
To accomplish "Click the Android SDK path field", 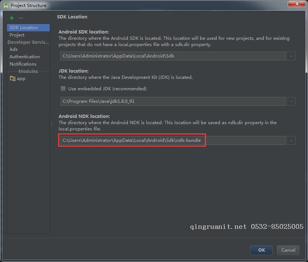I will (173, 56).
